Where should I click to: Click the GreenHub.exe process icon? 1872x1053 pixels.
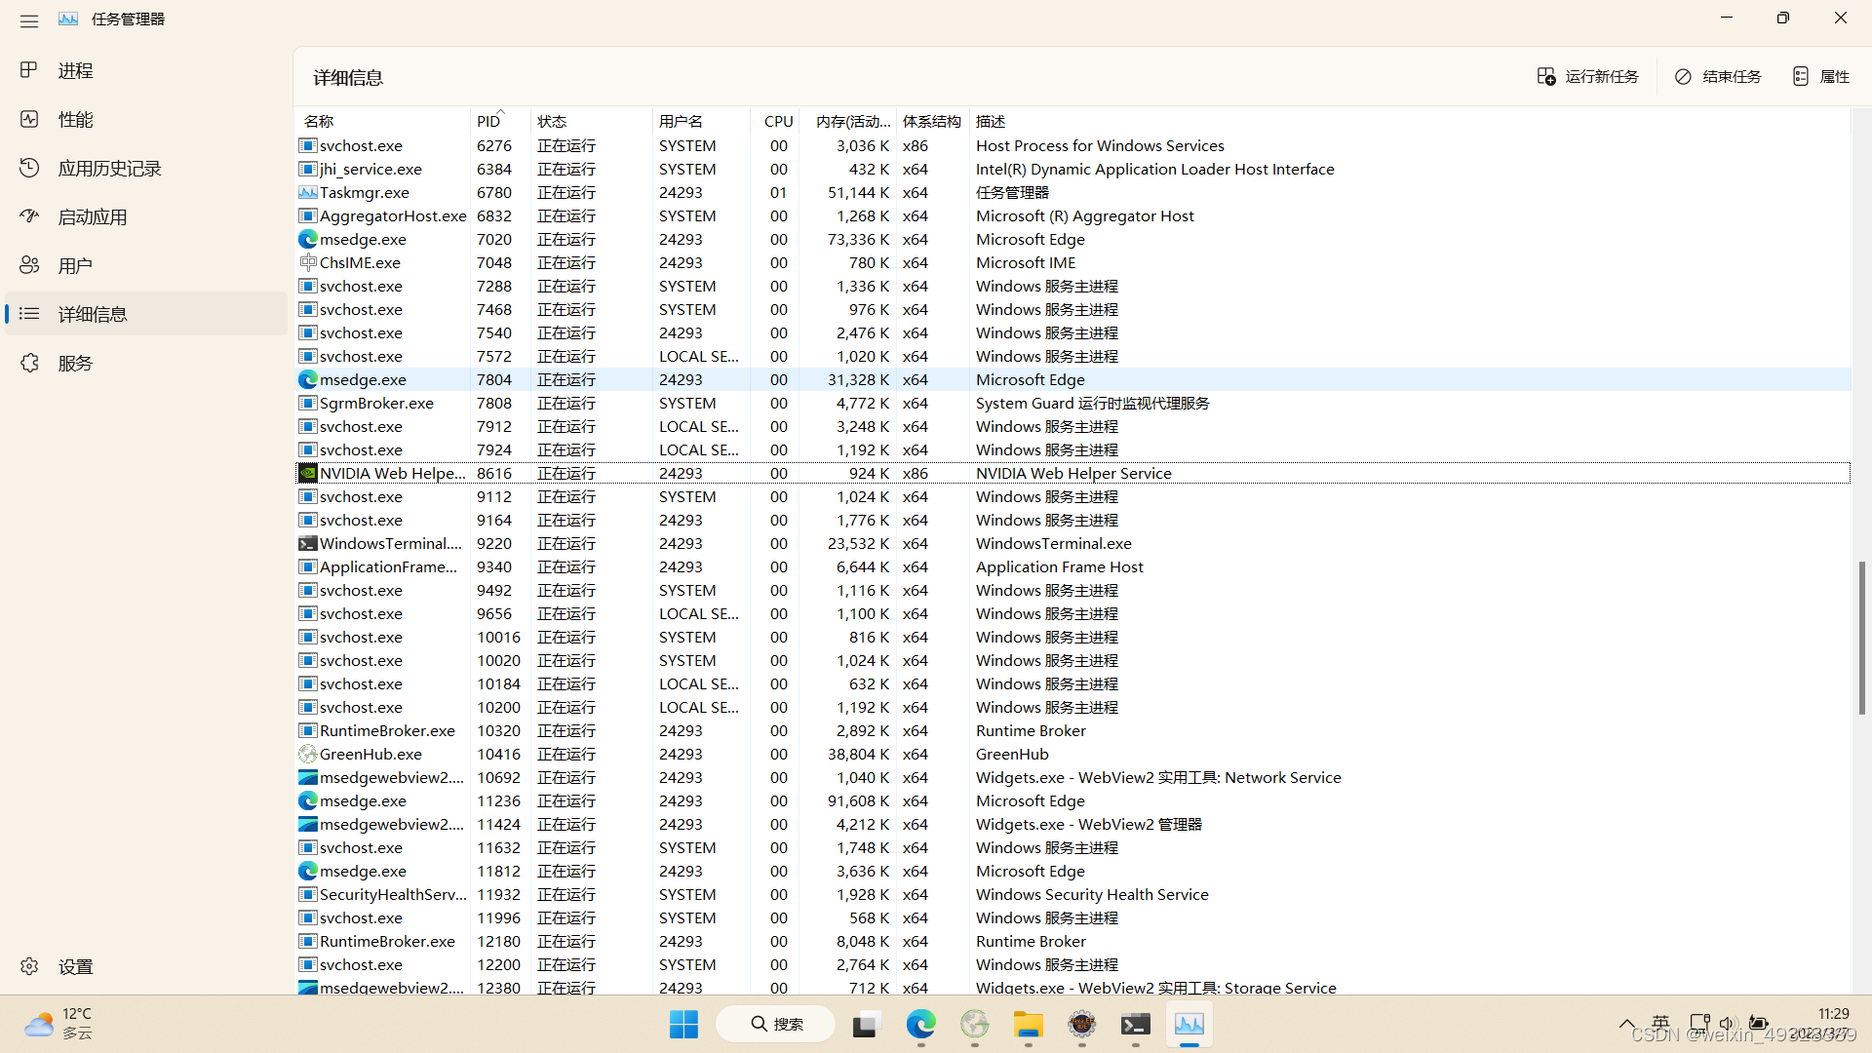point(308,754)
